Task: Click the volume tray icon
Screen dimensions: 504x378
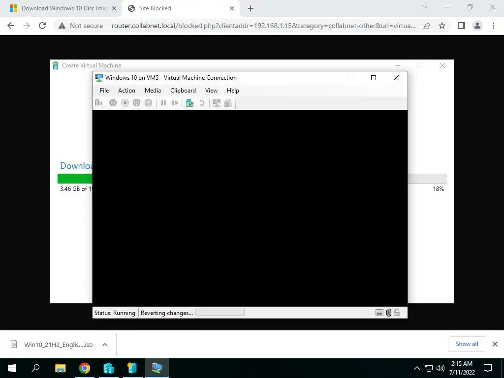Action: 440,368
